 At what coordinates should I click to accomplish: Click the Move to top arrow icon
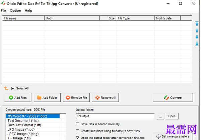197,23
